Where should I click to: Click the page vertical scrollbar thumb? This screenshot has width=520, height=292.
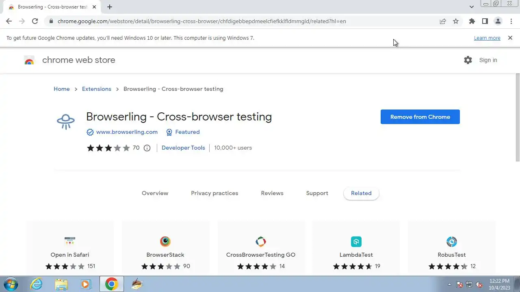[x=518, y=118]
